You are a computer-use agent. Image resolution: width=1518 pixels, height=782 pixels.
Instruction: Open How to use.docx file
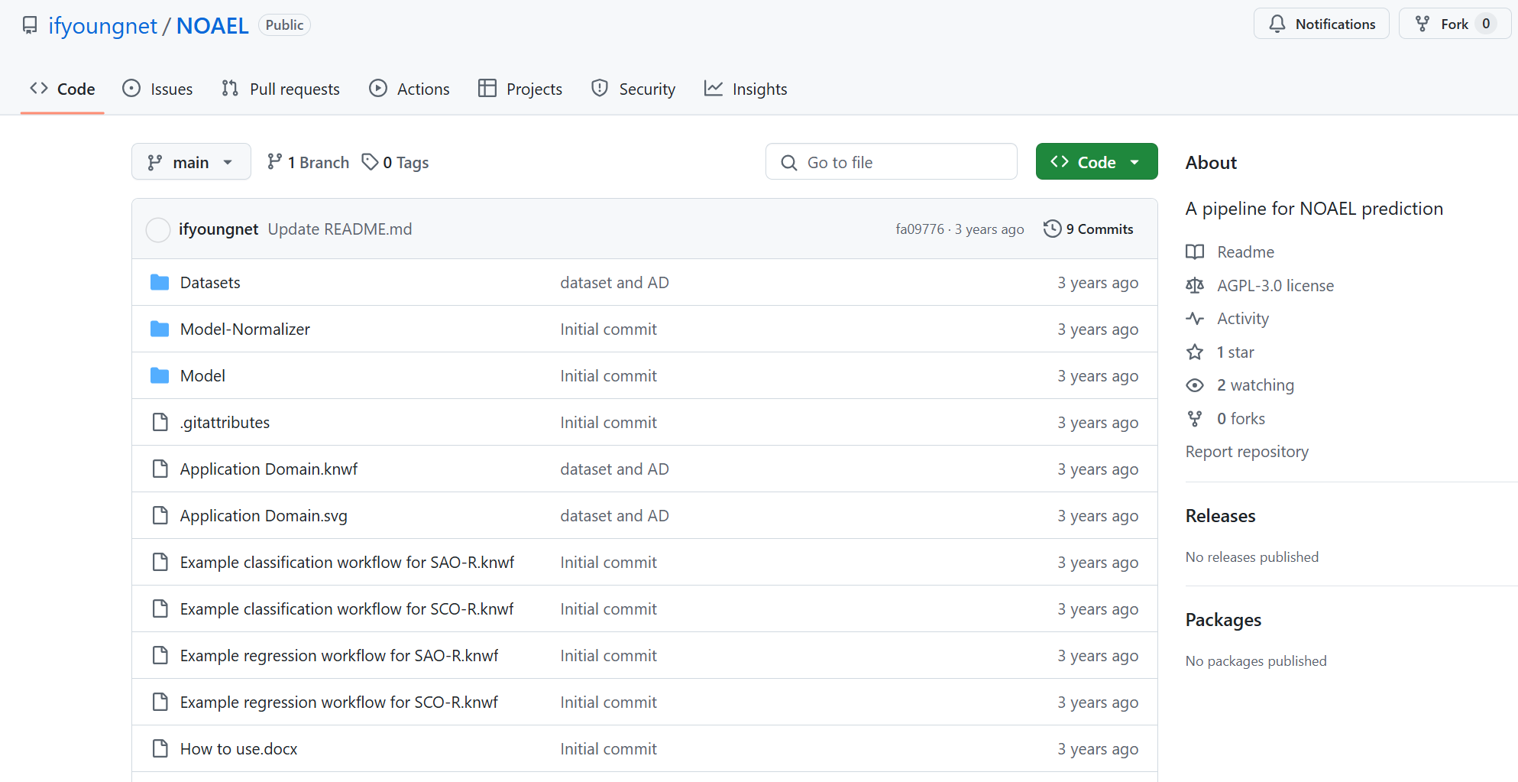click(239, 749)
